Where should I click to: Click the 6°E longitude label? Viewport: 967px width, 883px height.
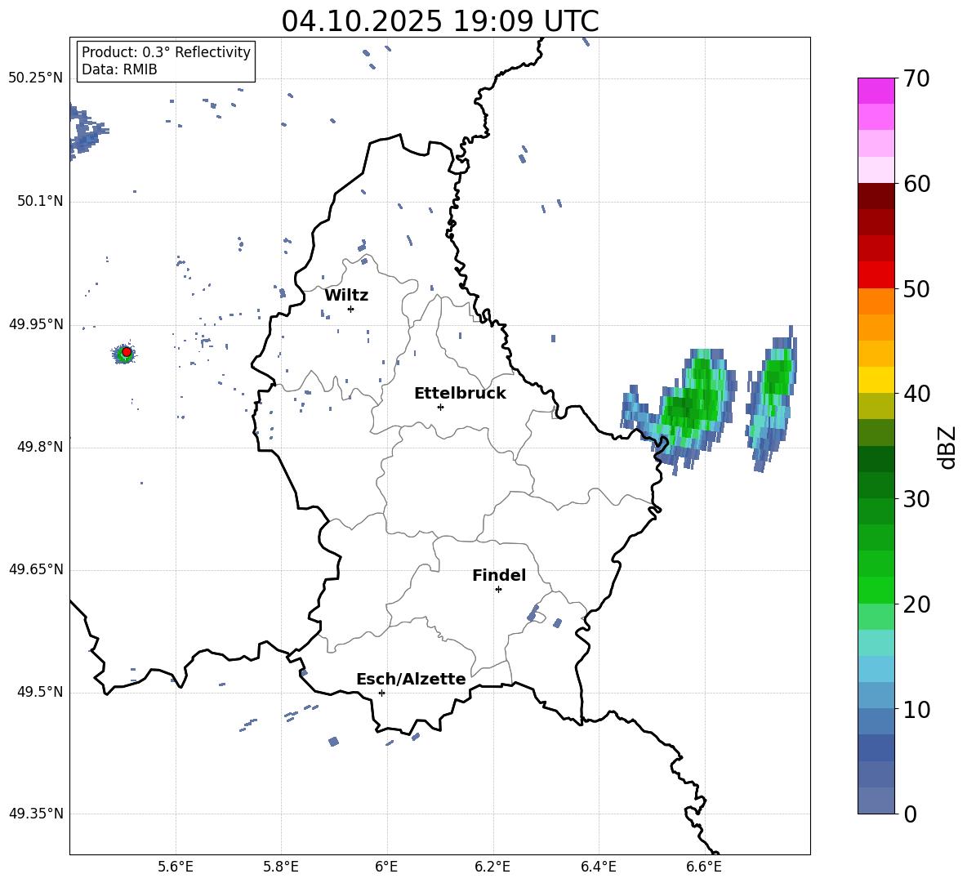pos(386,867)
